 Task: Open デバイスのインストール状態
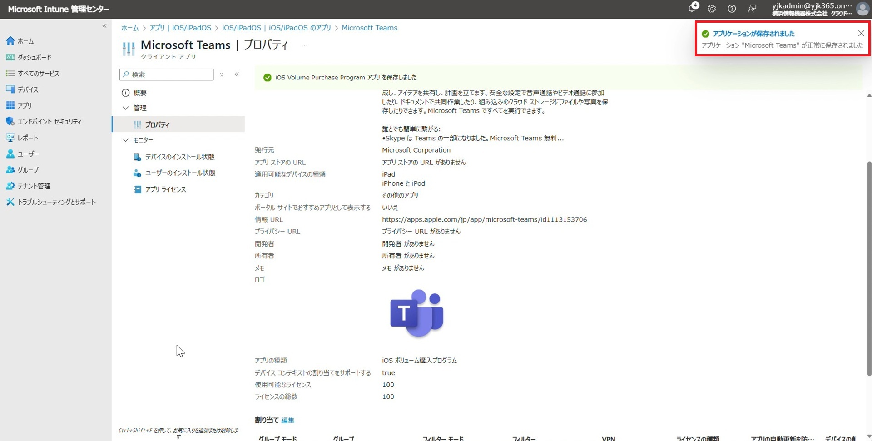click(x=179, y=157)
